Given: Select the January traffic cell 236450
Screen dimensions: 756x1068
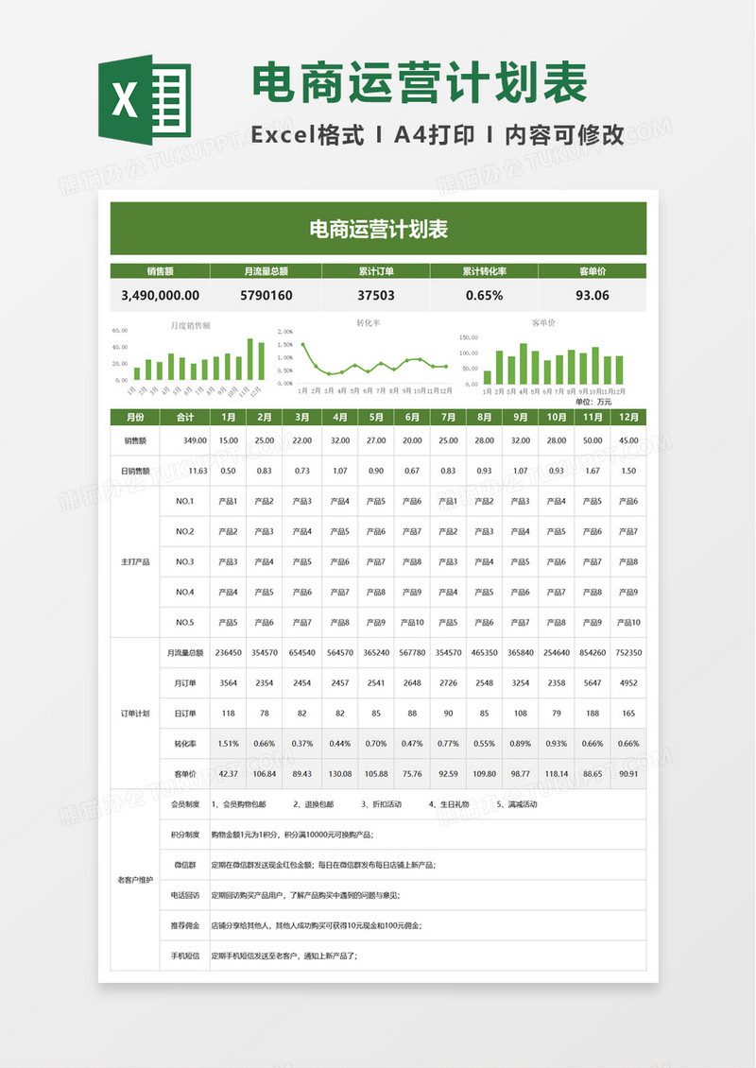Looking at the screenshot, I should click(228, 652).
